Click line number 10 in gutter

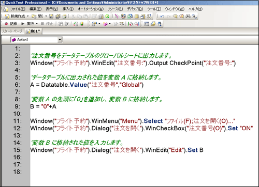(x=18, y=114)
